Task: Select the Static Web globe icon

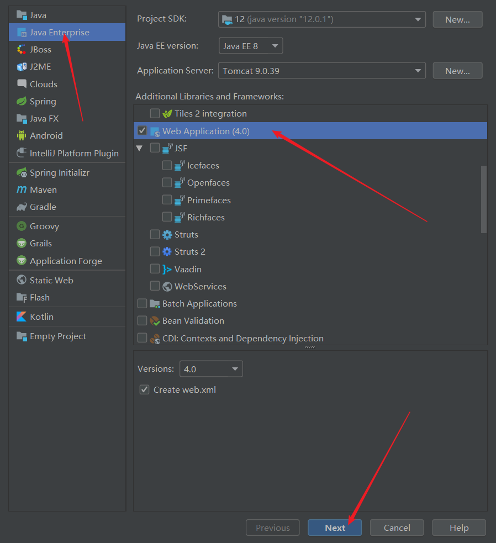Action: 22,280
